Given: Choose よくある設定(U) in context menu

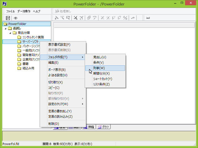Looking at the screenshot, I should point(63,75).
